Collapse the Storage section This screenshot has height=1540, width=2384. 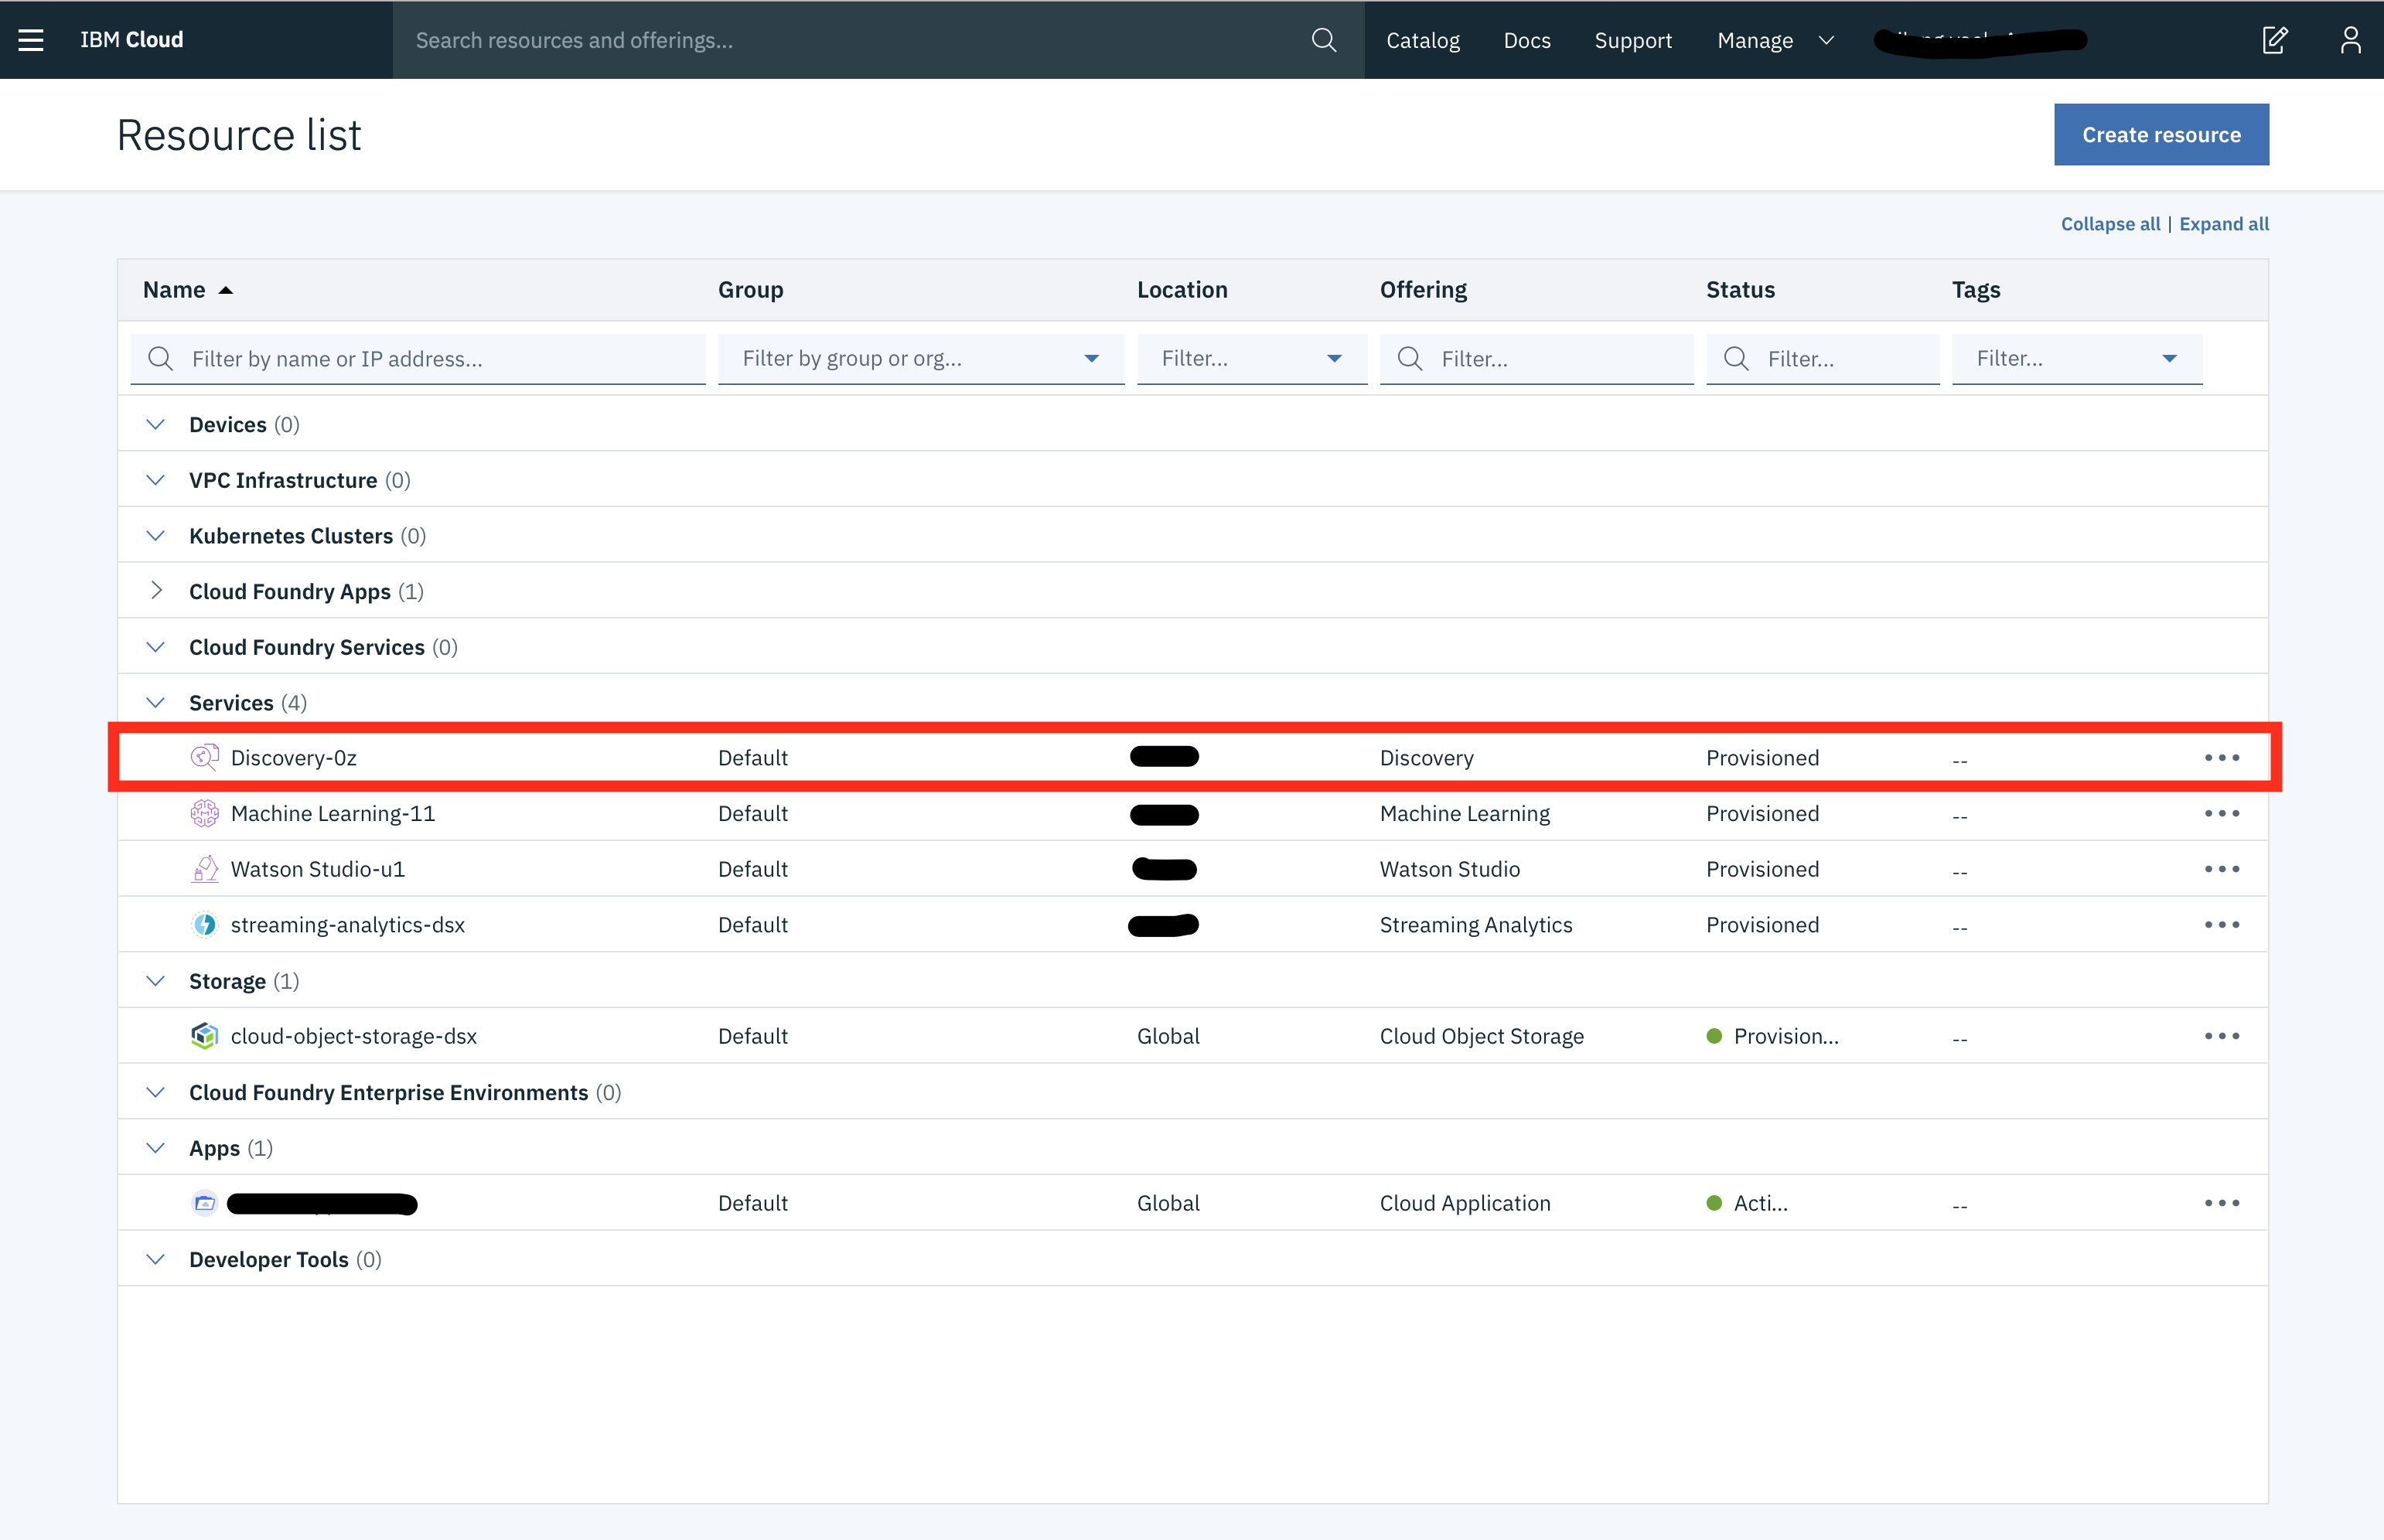pos(155,980)
